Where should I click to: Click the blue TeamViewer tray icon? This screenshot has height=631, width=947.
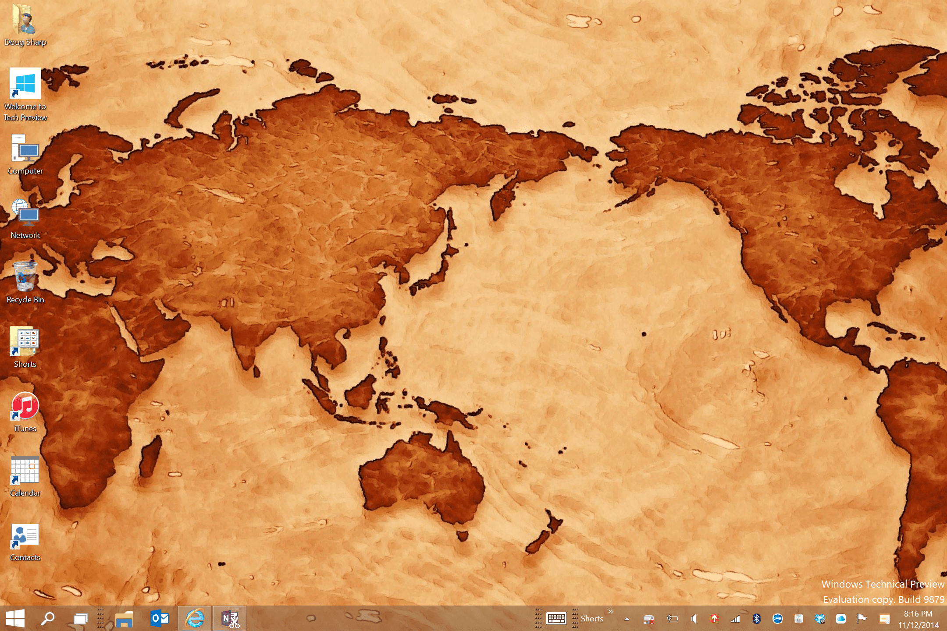[777, 619]
